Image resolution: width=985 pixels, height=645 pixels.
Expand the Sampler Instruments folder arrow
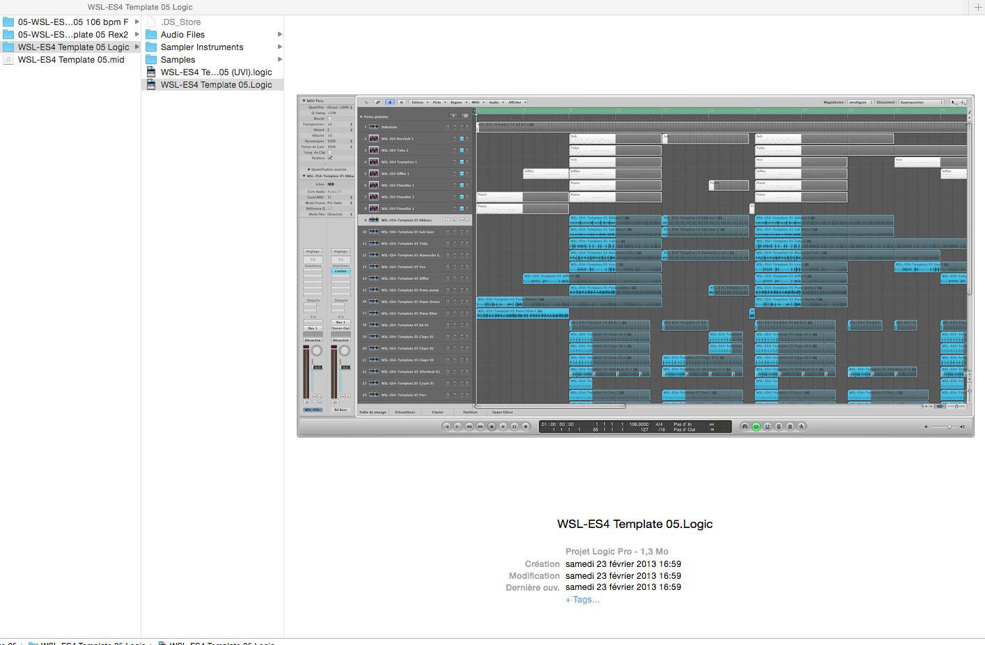(x=280, y=47)
